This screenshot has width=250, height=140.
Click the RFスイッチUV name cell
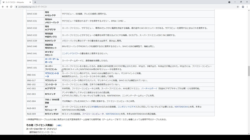53,114
